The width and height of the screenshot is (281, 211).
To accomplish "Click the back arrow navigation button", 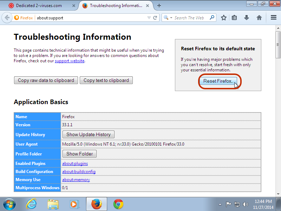I will pyautogui.click(x=7, y=18).
